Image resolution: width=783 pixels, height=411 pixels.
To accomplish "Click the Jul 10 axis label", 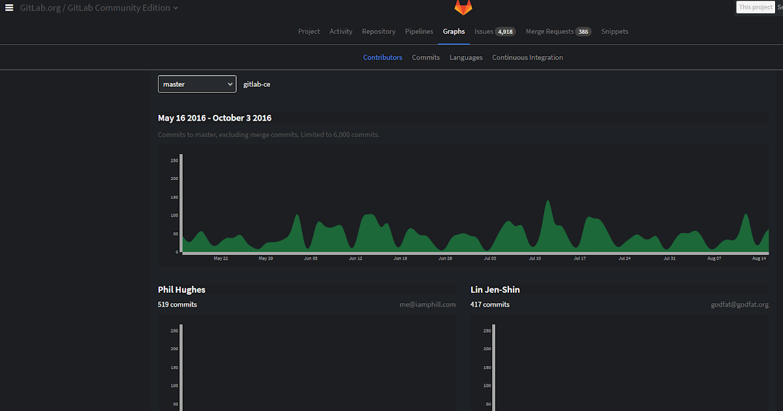I will [535, 258].
